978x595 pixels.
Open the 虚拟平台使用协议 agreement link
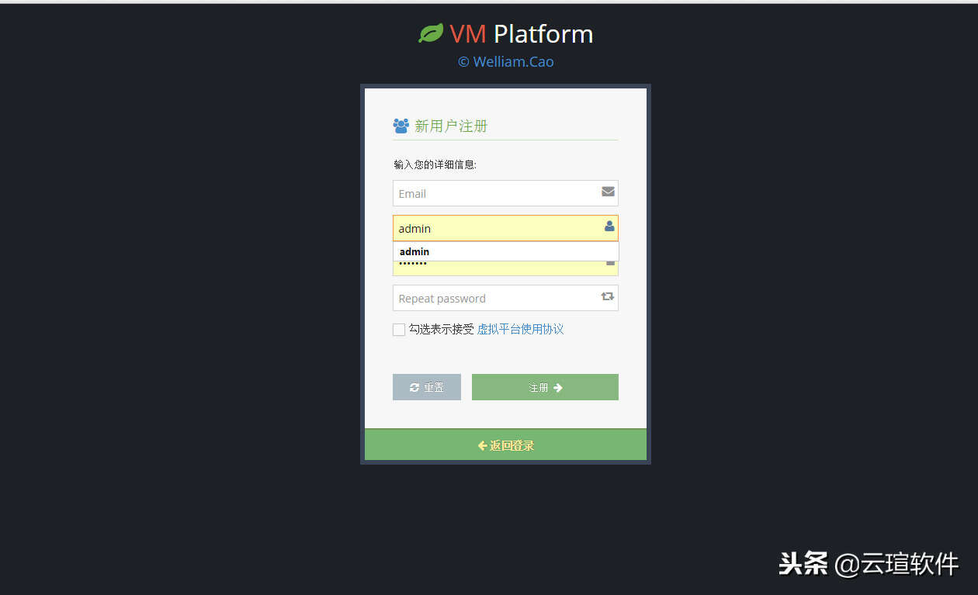point(520,330)
